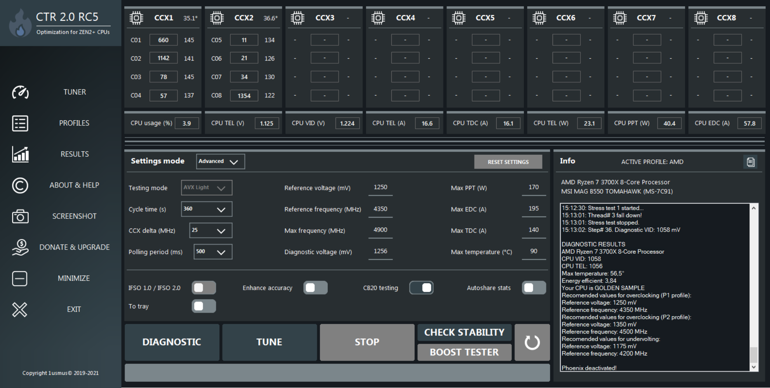
Task: Click the CPU VID (V) value 1.224
Action: [347, 123]
